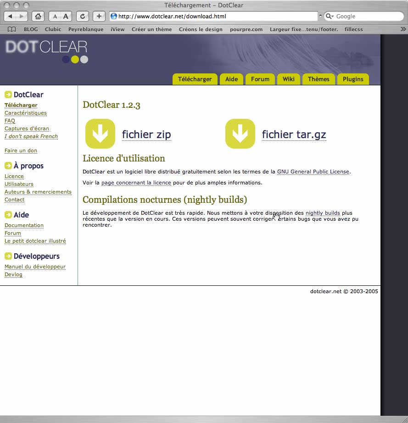Open the Largeur fixe bookmark

click(304, 29)
